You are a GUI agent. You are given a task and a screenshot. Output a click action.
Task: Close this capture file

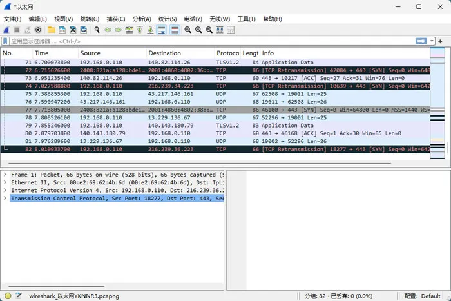click(73, 30)
